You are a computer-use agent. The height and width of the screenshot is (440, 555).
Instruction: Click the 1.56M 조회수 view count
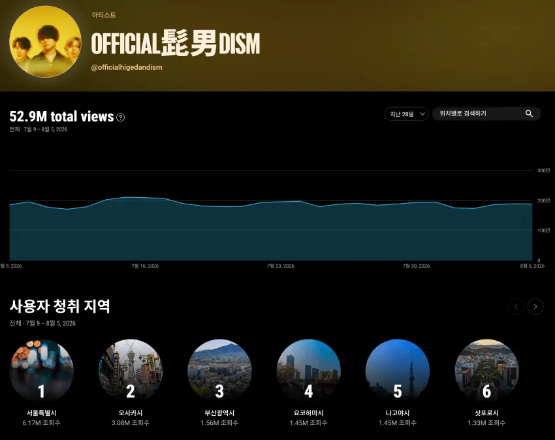tap(219, 422)
